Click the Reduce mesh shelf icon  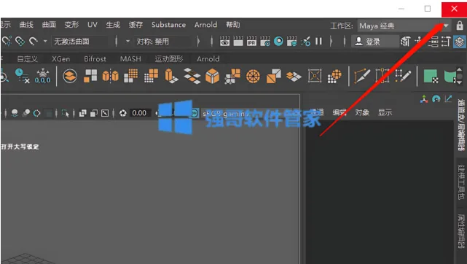[151, 76]
